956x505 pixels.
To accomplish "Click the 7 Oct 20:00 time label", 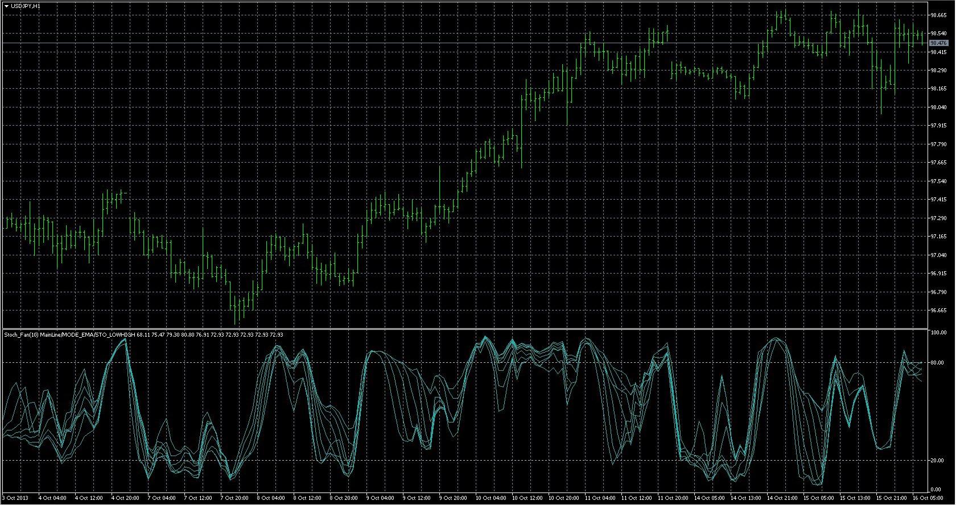I will (x=234, y=498).
